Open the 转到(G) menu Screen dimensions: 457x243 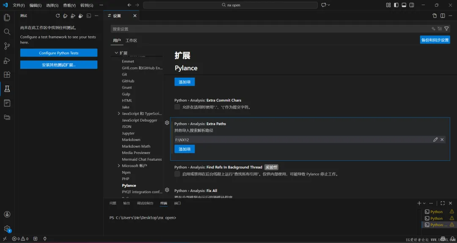tap(87, 5)
